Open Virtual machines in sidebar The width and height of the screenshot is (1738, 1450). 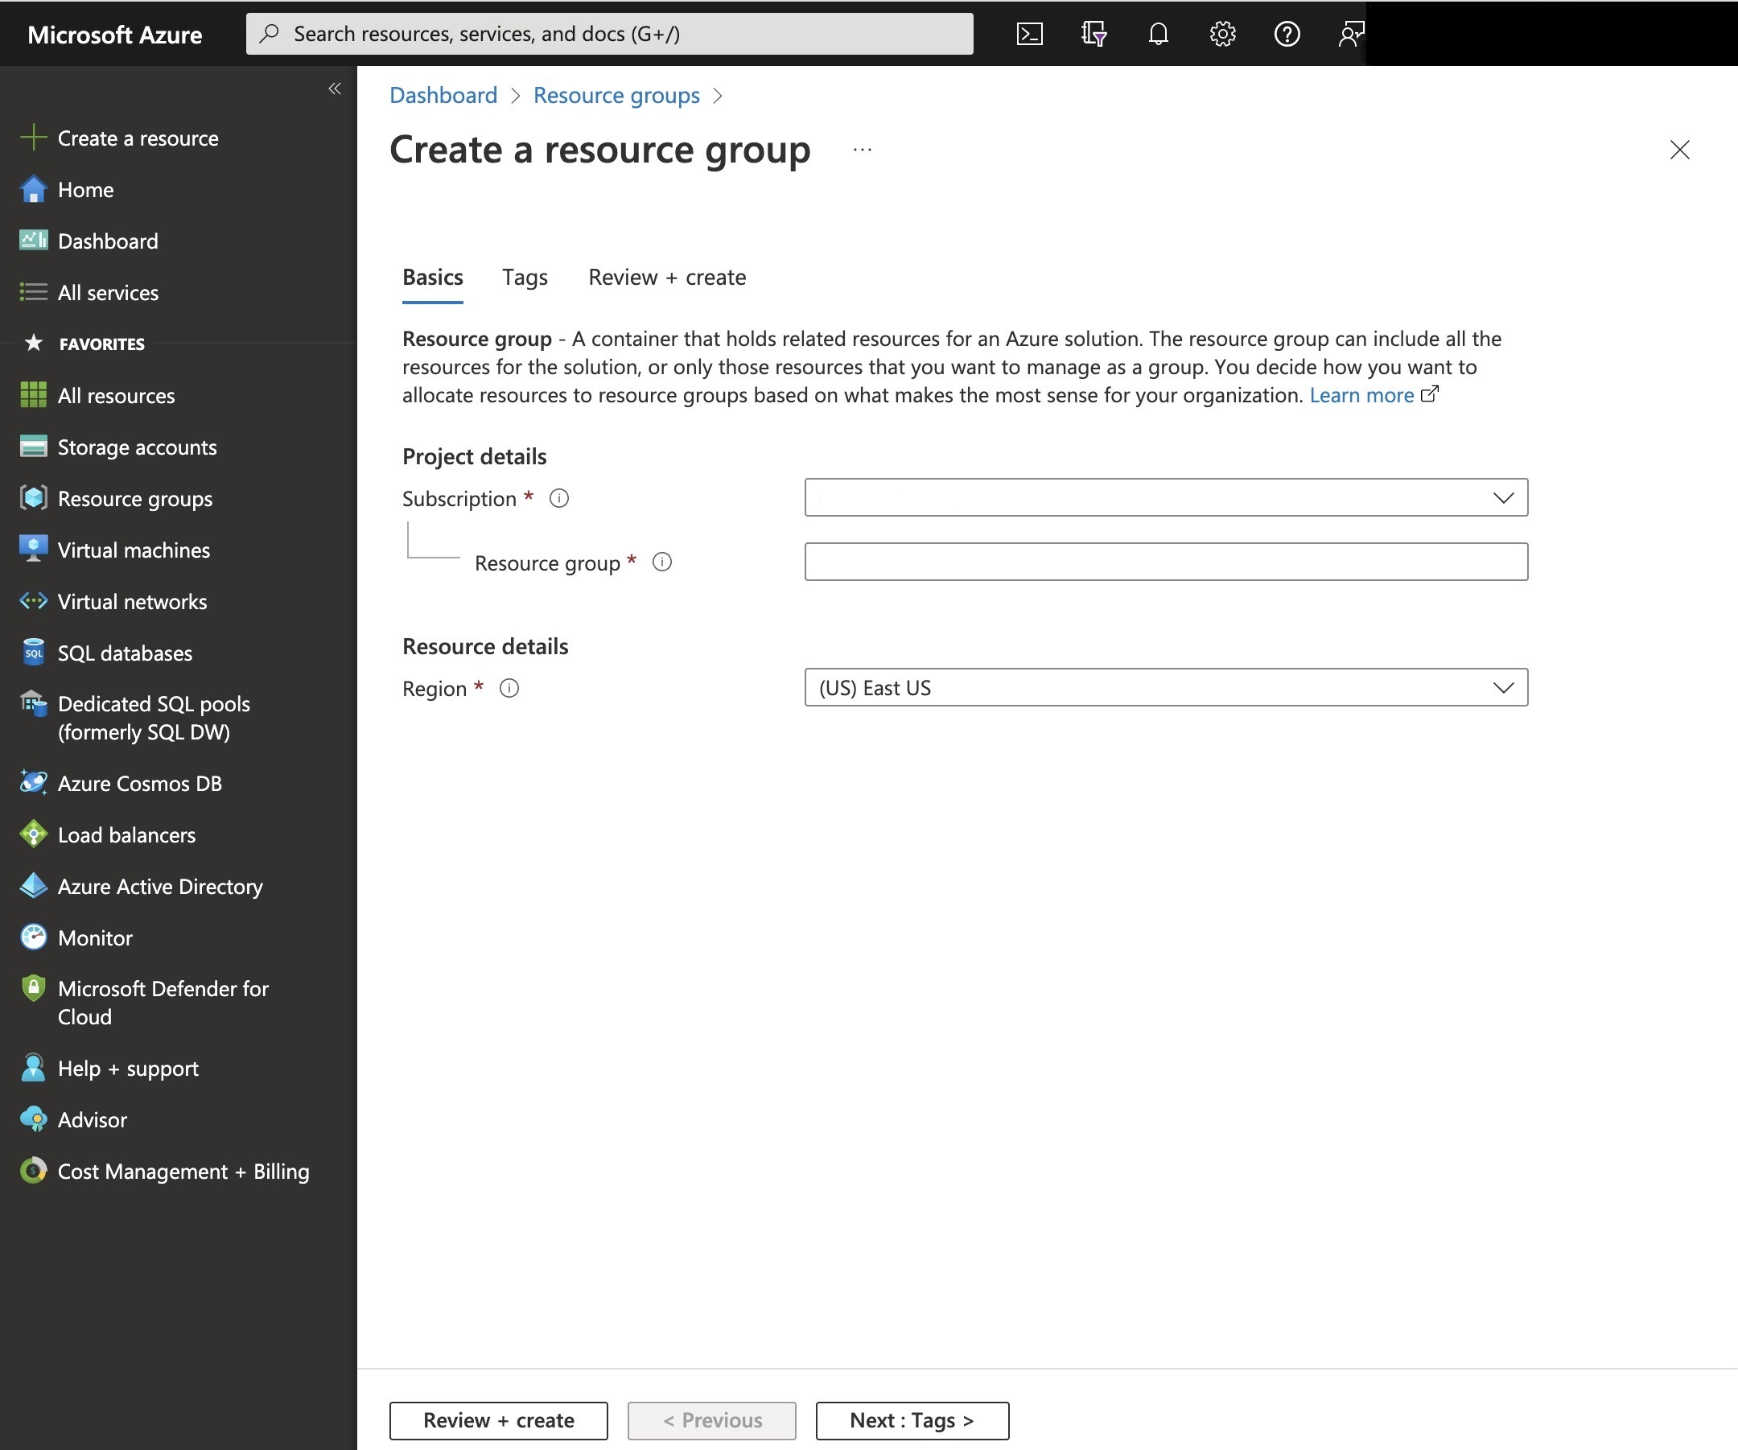(134, 550)
